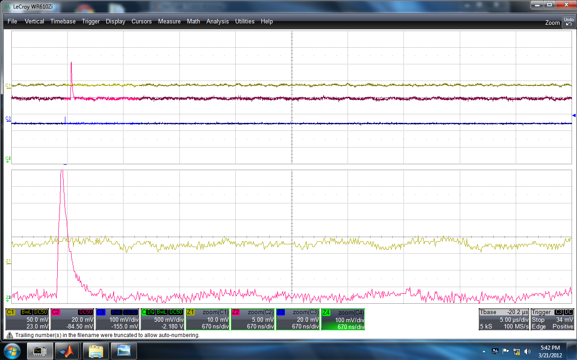577x360 pixels.
Task: Open the Utilities menu
Action: pos(245,21)
